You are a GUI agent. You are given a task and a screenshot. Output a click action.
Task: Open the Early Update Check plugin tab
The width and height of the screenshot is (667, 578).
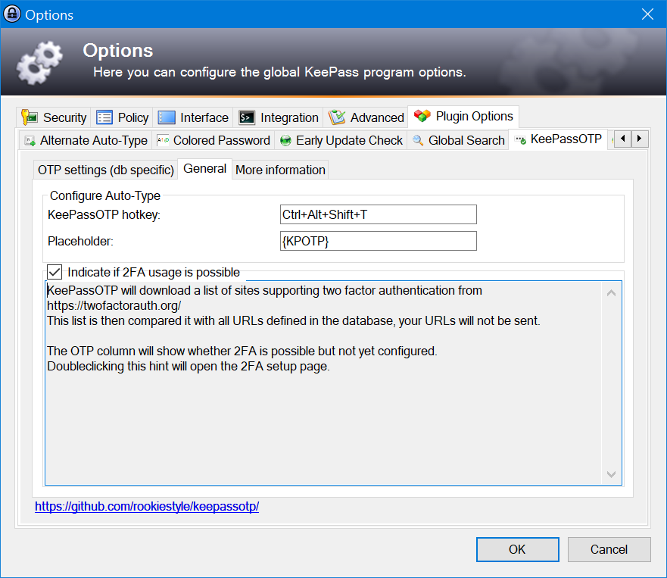(x=341, y=140)
